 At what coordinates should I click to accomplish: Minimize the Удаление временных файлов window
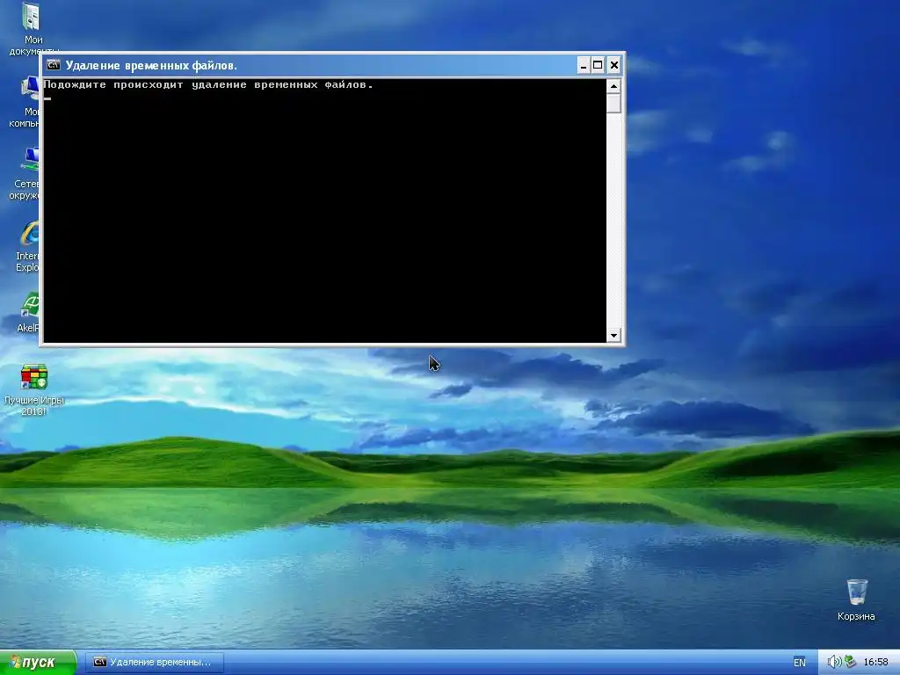pos(584,65)
